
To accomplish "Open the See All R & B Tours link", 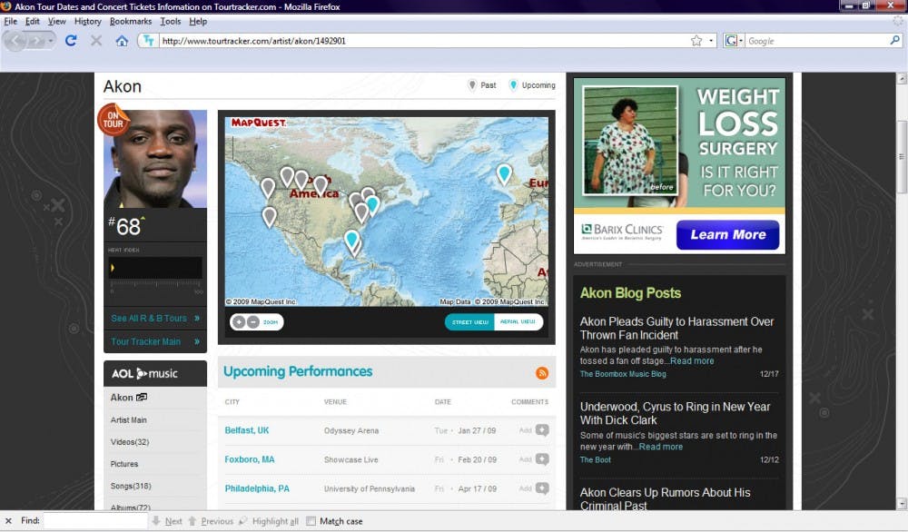I will tap(149, 319).
